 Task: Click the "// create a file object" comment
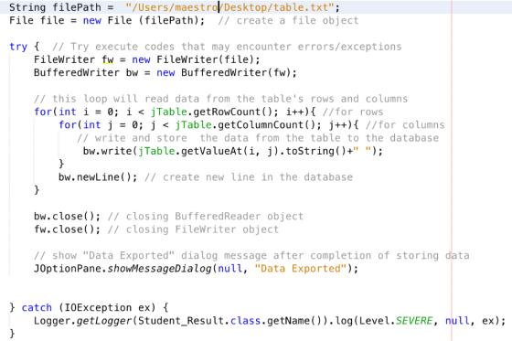pos(288,20)
